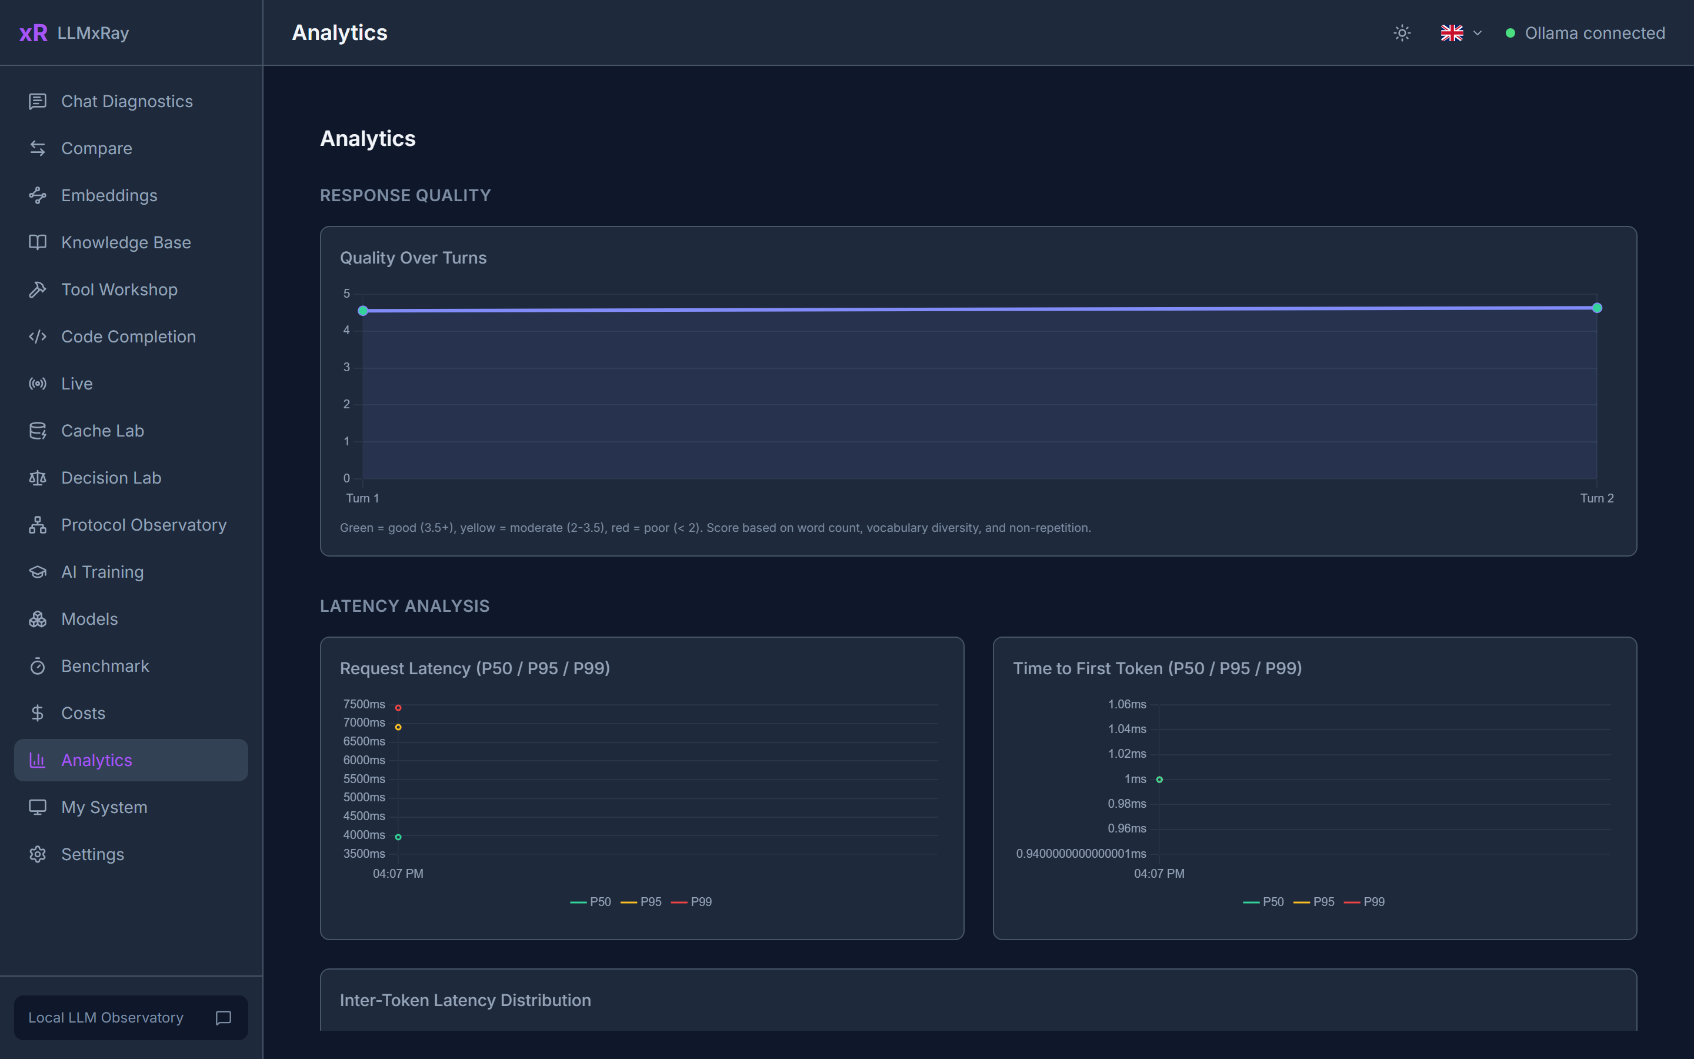Toggle light theme with sun icon
This screenshot has height=1059, width=1694.
point(1402,33)
